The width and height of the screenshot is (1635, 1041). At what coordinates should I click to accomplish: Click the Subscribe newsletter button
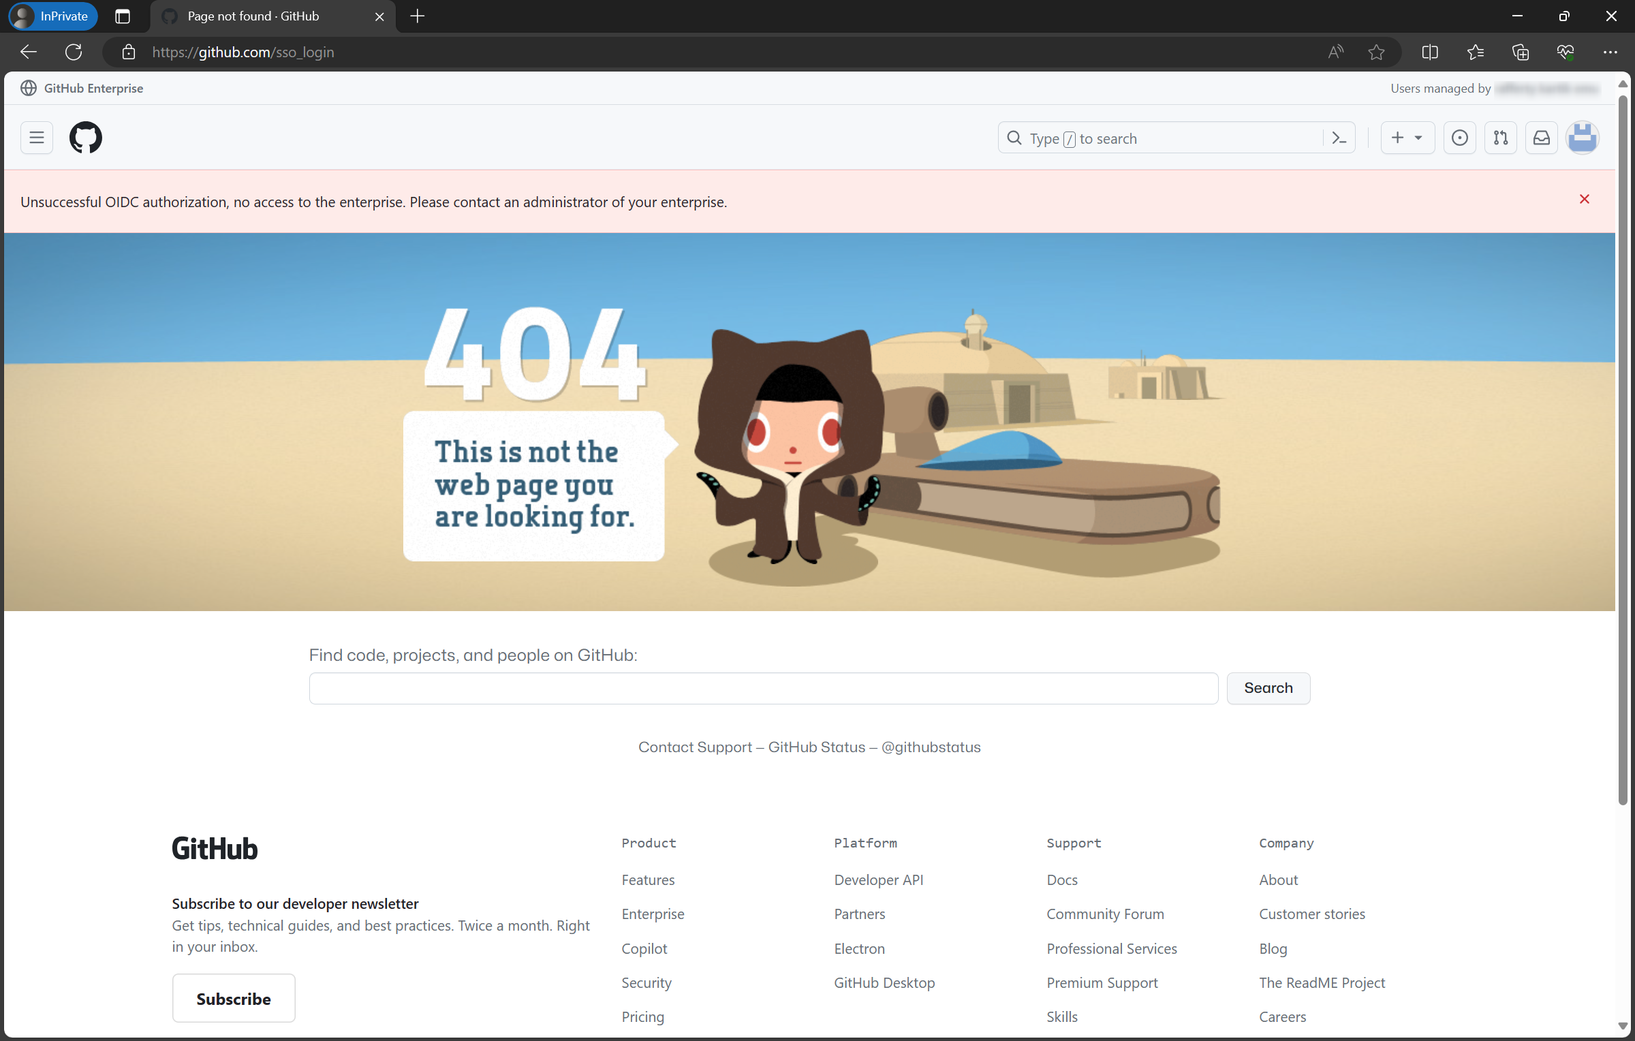pyautogui.click(x=233, y=998)
